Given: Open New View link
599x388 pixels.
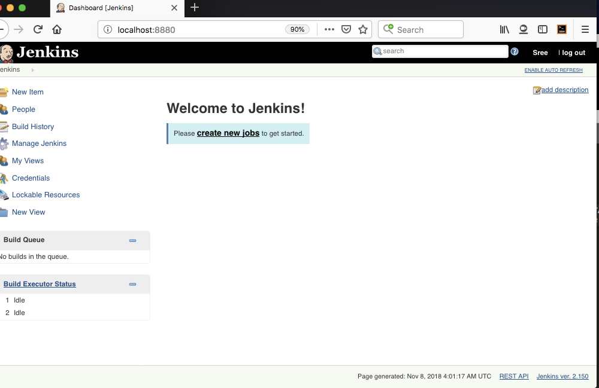Looking at the screenshot, I should pyautogui.click(x=28, y=212).
